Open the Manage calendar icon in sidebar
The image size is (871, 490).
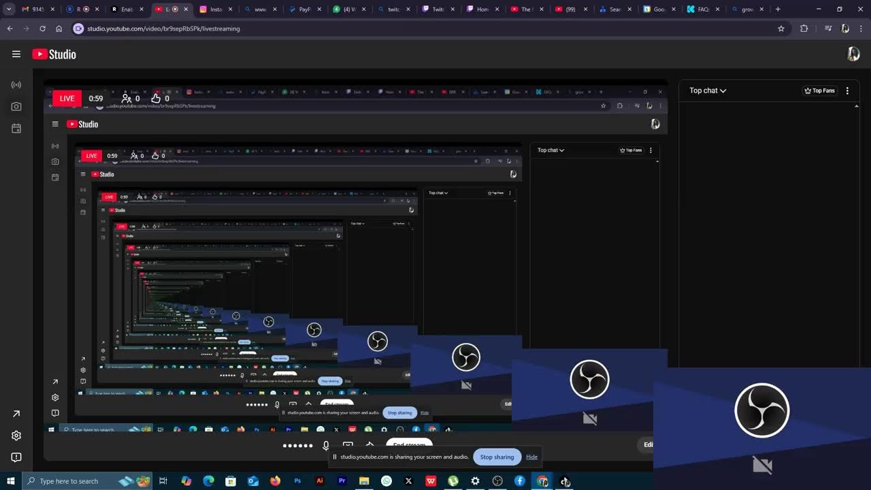pyautogui.click(x=16, y=129)
